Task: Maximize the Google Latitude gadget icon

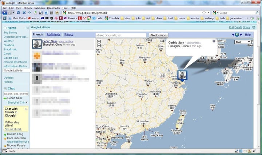Action: (x=254, y=27)
